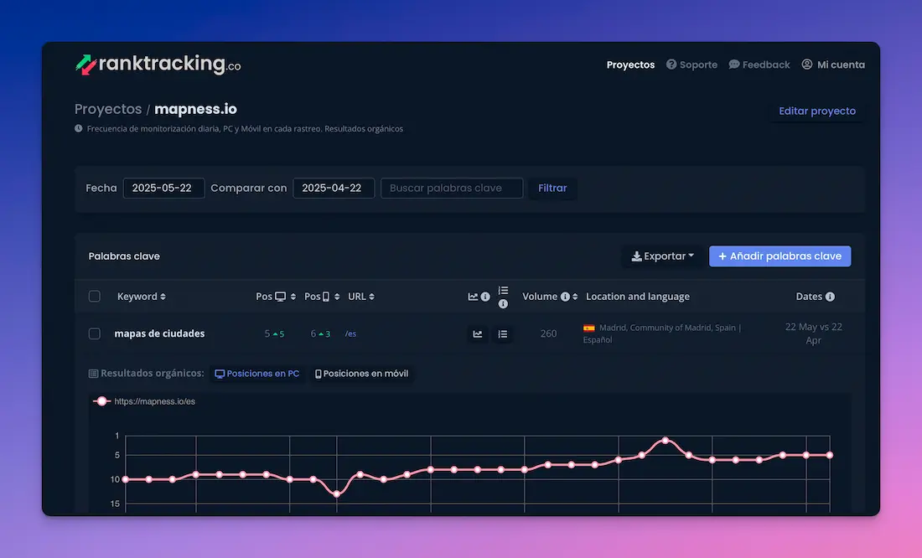Select the checkbox for mapas de ciudades row
922x558 pixels.
point(95,333)
